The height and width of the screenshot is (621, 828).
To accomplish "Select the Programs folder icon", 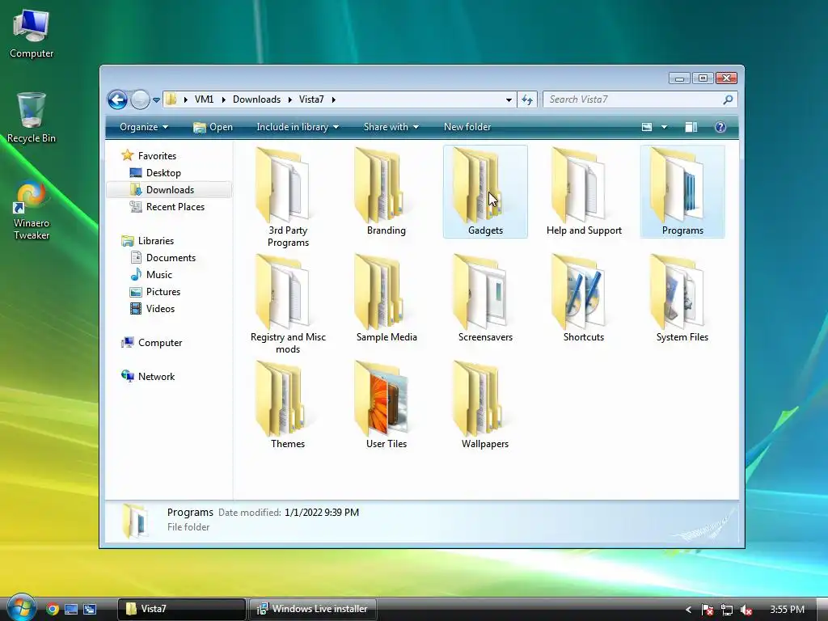I will pos(682,191).
